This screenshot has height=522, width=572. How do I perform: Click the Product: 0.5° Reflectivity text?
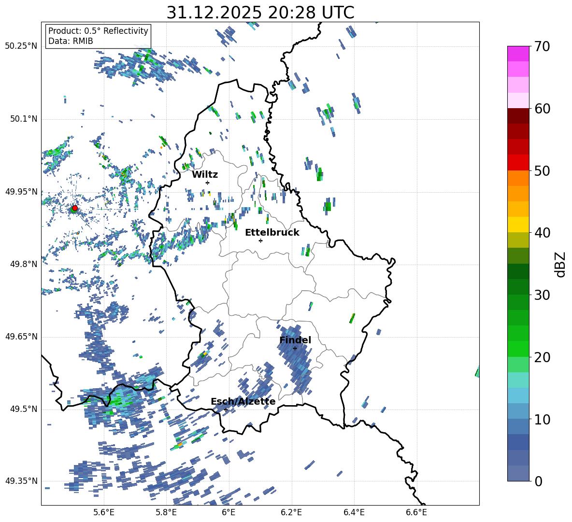(x=98, y=31)
